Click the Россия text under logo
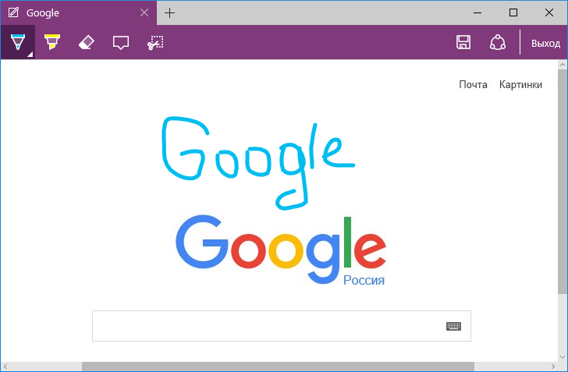This screenshot has height=372, width=568. [364, 280]
